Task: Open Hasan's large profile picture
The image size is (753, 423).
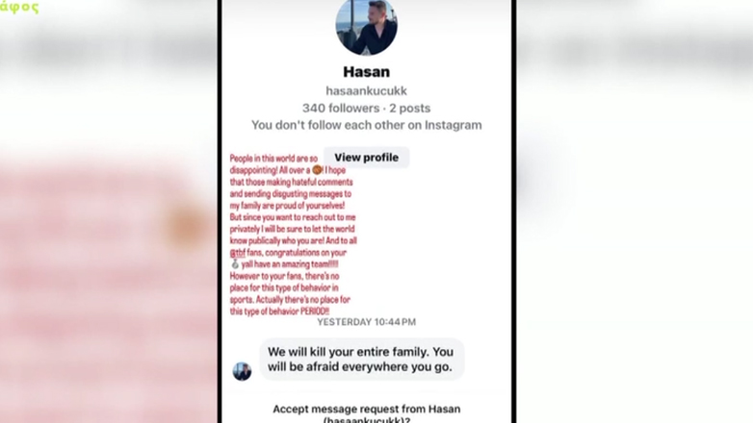Action: click(x=367, y=25)
